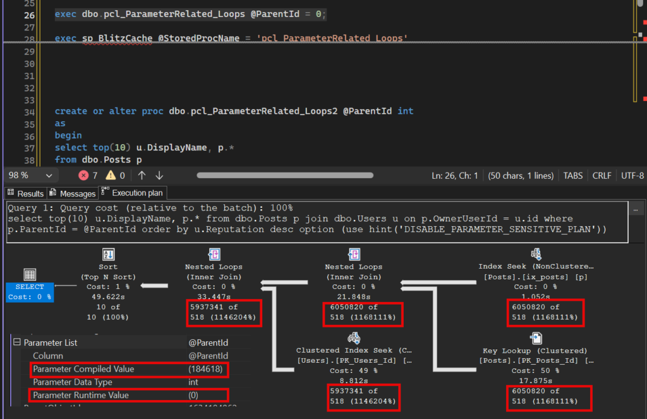The height and width of the screenshot is (419, 647).
Task: Click the CRLF line ending indicator
Action: pos(602,176)
